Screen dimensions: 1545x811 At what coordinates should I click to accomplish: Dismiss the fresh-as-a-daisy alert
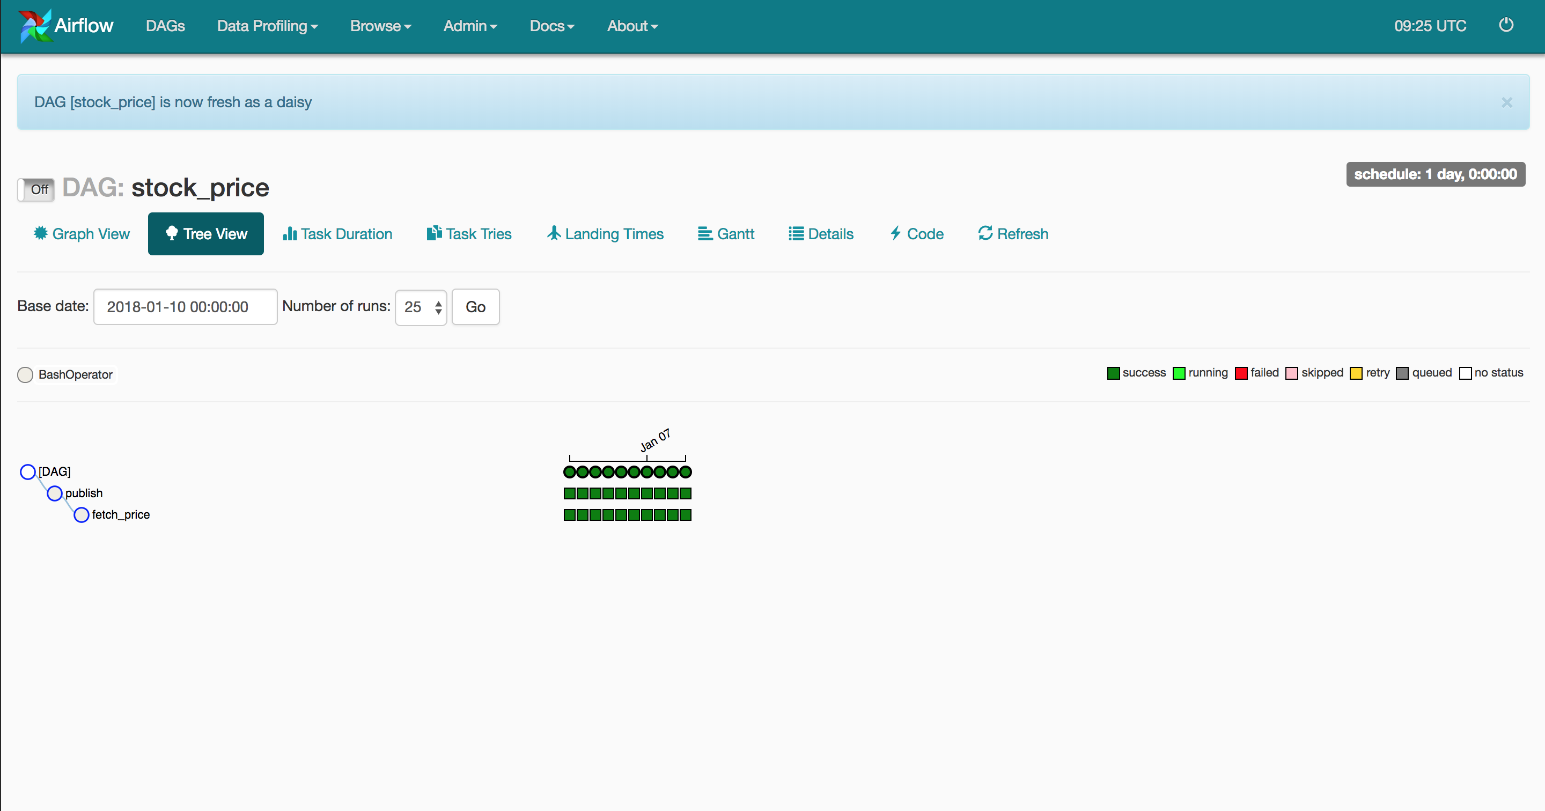click(1506, 102)
